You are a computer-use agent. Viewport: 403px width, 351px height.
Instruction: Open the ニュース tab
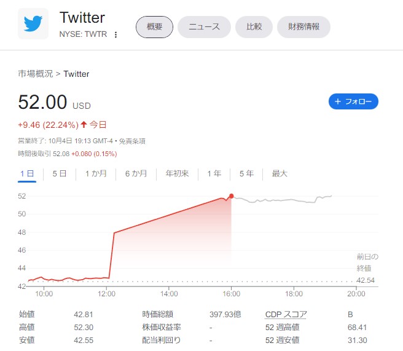pyautogui.click(x=204, y=27)
